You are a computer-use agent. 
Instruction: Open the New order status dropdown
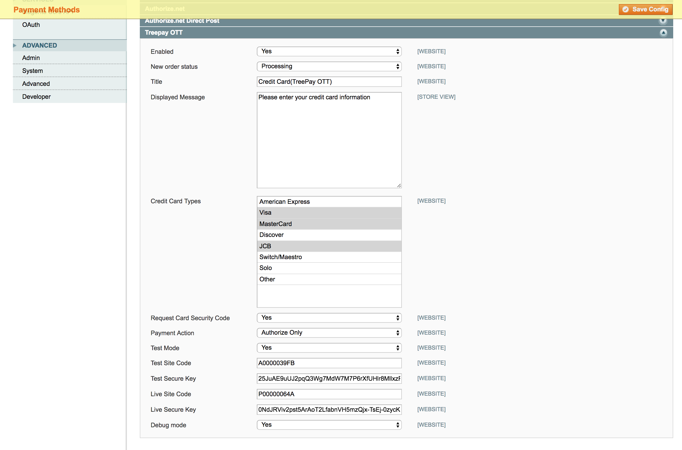pos(329,66)
